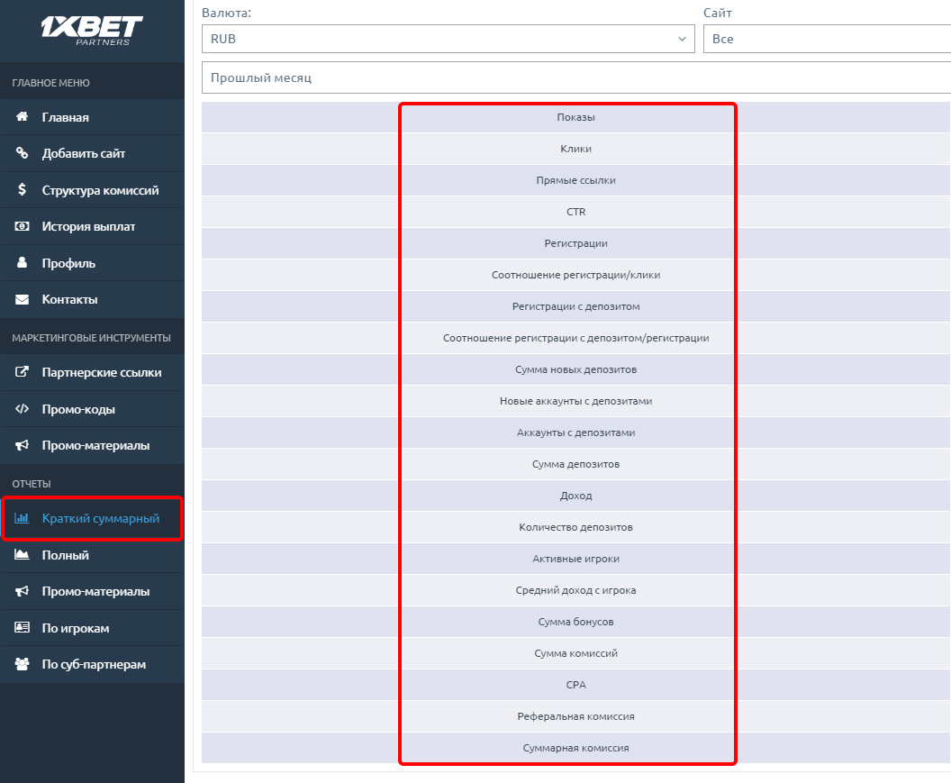Click Реферальная комиссия row

tap(576, 717)
